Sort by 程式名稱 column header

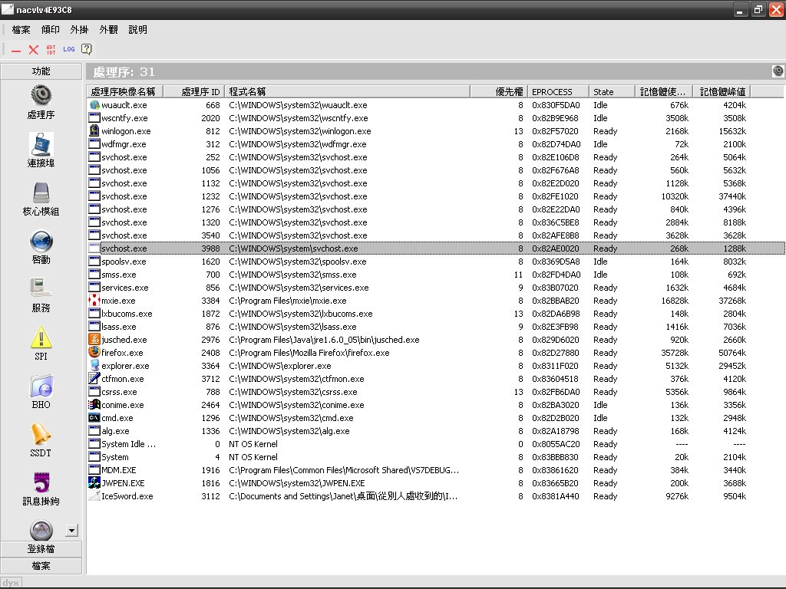348,92
